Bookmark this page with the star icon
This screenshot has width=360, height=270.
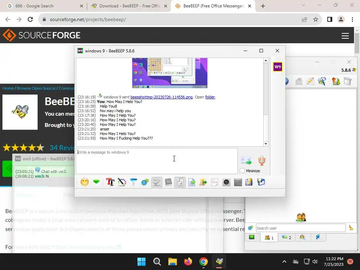click(x=316, y=20)
